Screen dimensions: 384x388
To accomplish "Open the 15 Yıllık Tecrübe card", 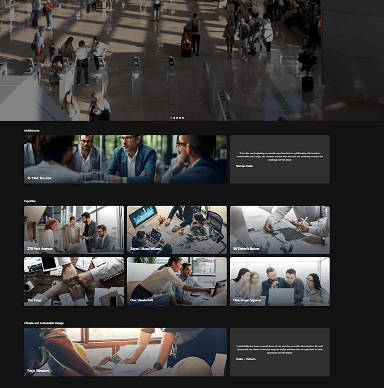I will (125, 159).
